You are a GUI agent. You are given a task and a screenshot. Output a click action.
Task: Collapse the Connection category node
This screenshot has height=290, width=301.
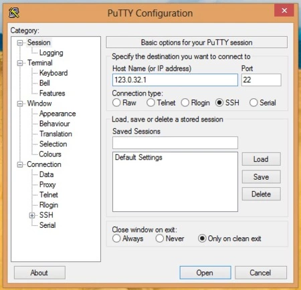point(20,164)
